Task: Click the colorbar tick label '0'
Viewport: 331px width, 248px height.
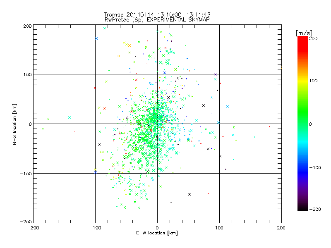Action: [310, 124]
